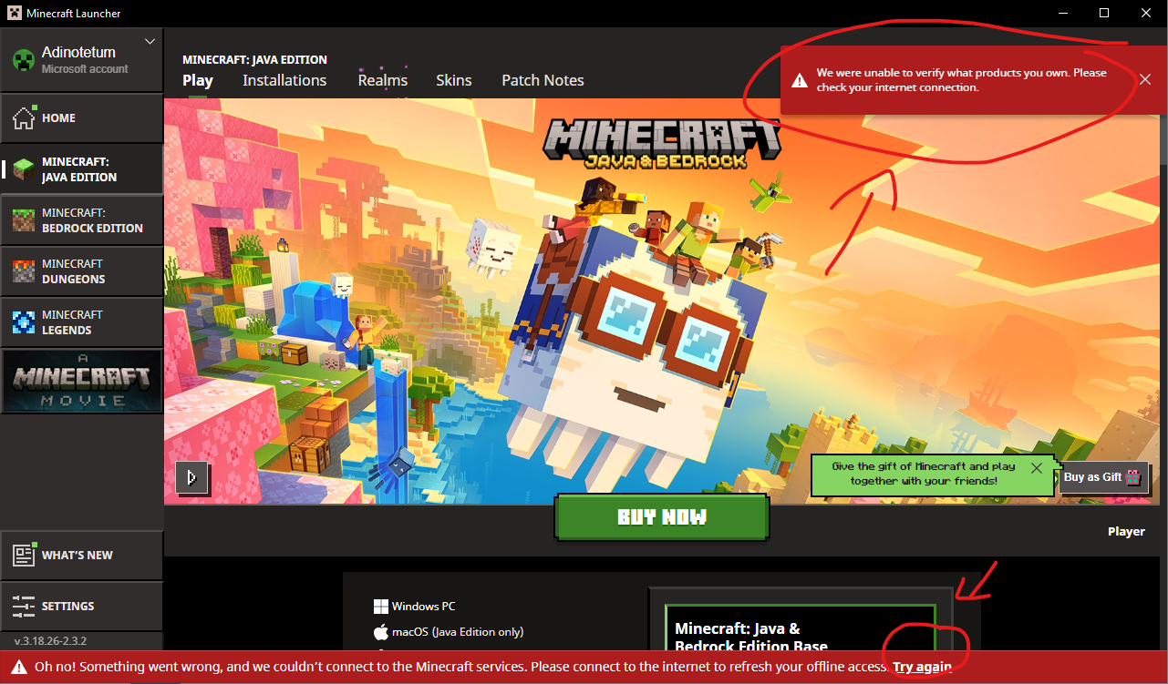Click macOS (Java Edition only) apple icon
The image size is (1168, 684).
381,632
